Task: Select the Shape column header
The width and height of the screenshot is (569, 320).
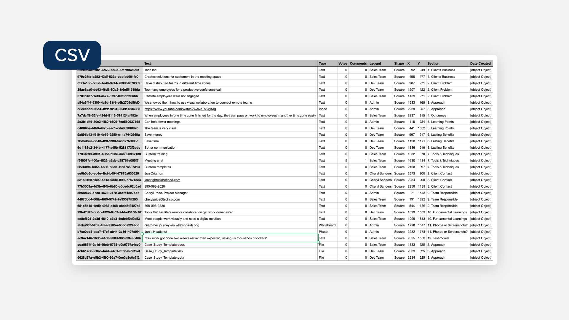Action: (x=399, y=63)
